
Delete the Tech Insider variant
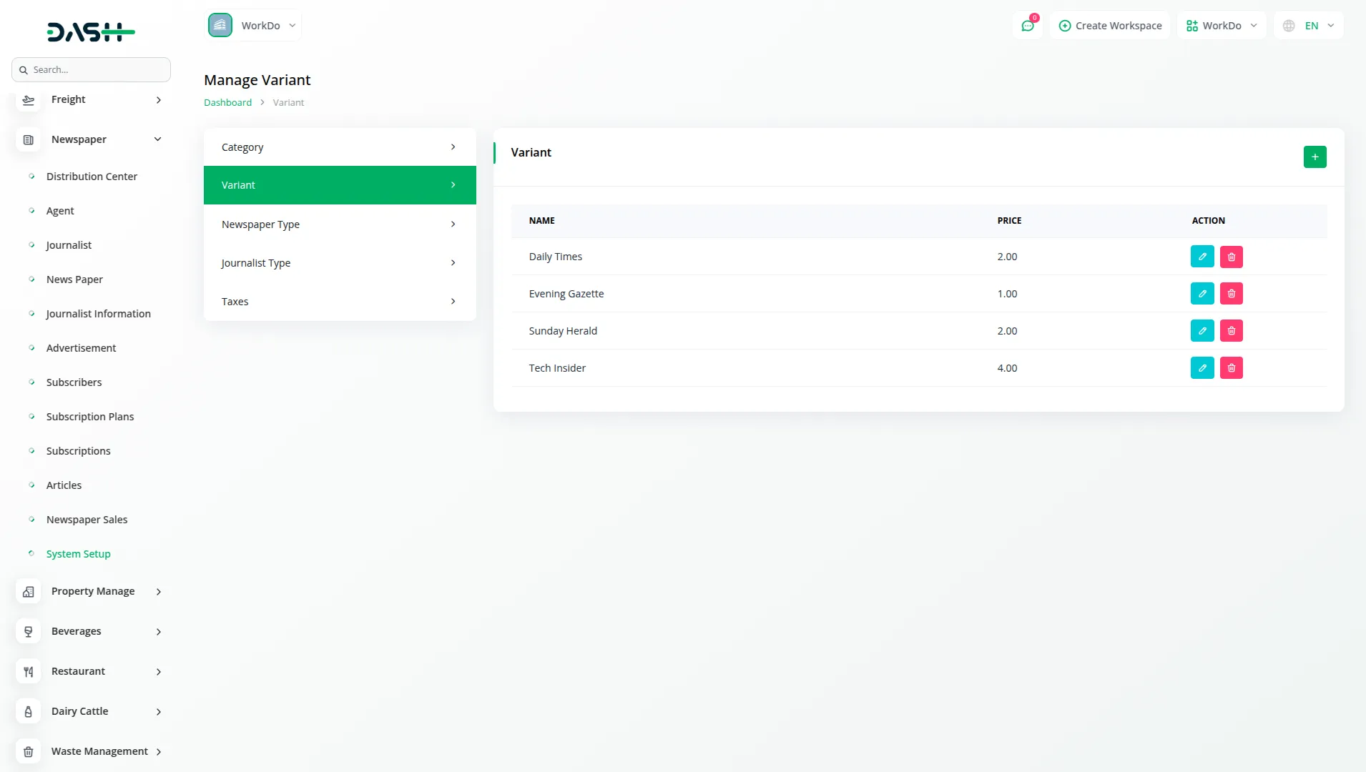click(1231, 368)
